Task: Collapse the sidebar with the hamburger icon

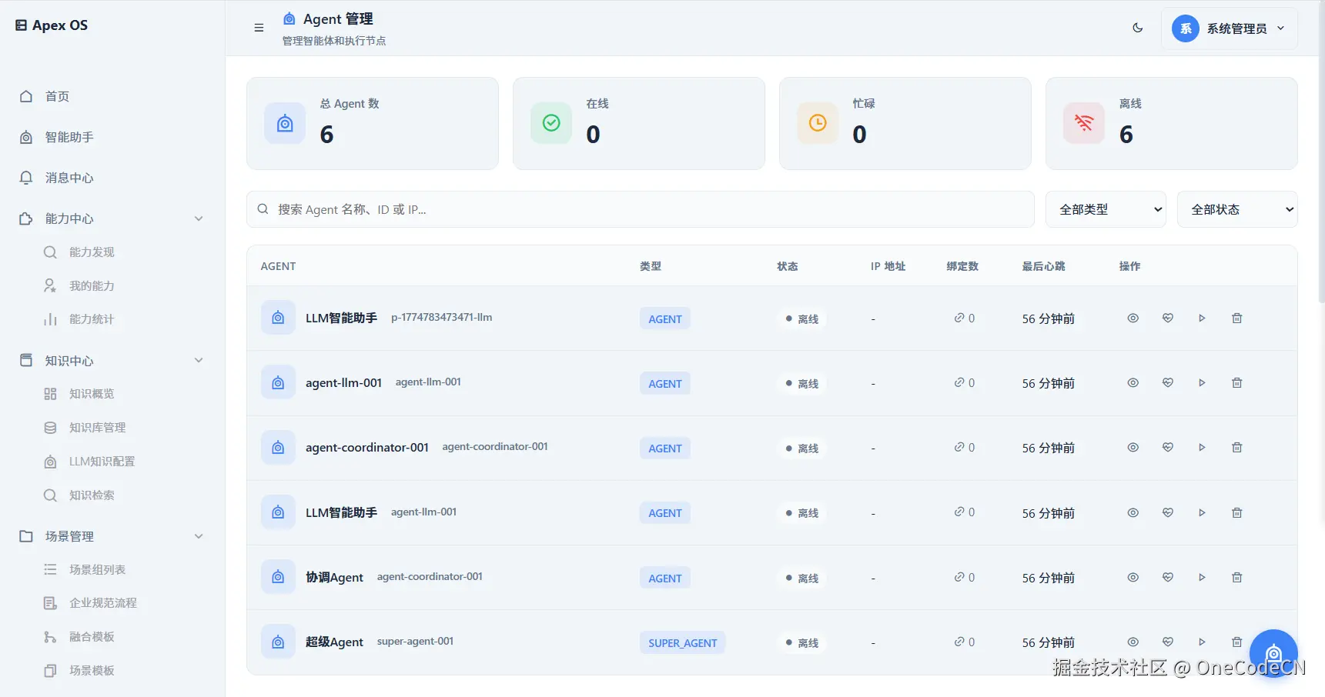Action: pos(258,28)
